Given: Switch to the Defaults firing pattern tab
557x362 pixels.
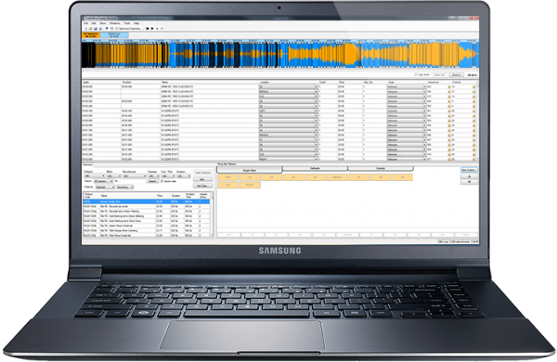Looking at the screenshot, I should pyautogui.click(x=315, y=168).
